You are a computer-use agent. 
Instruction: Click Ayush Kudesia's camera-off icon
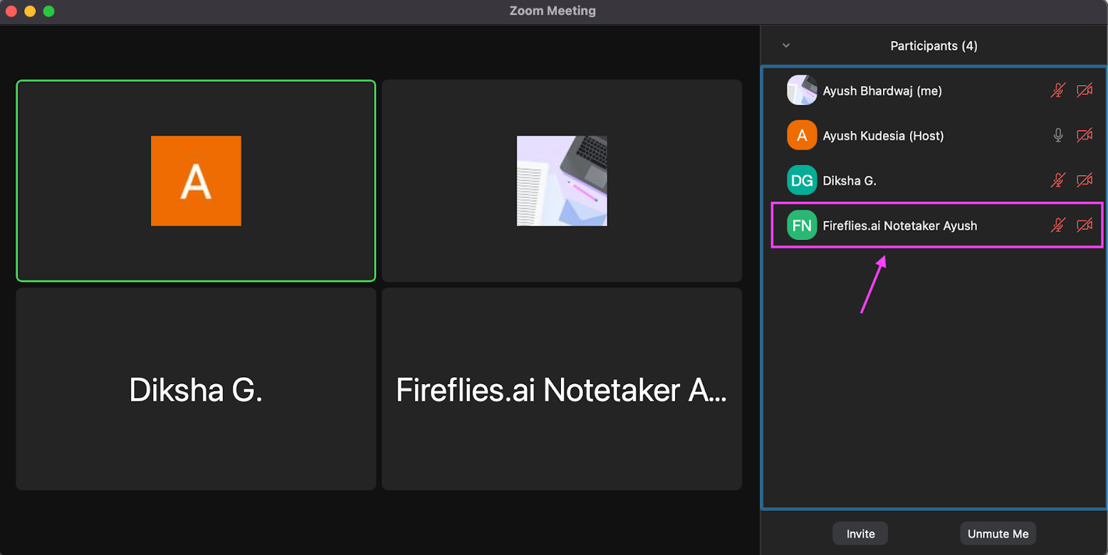click(x=1084, y=136)
